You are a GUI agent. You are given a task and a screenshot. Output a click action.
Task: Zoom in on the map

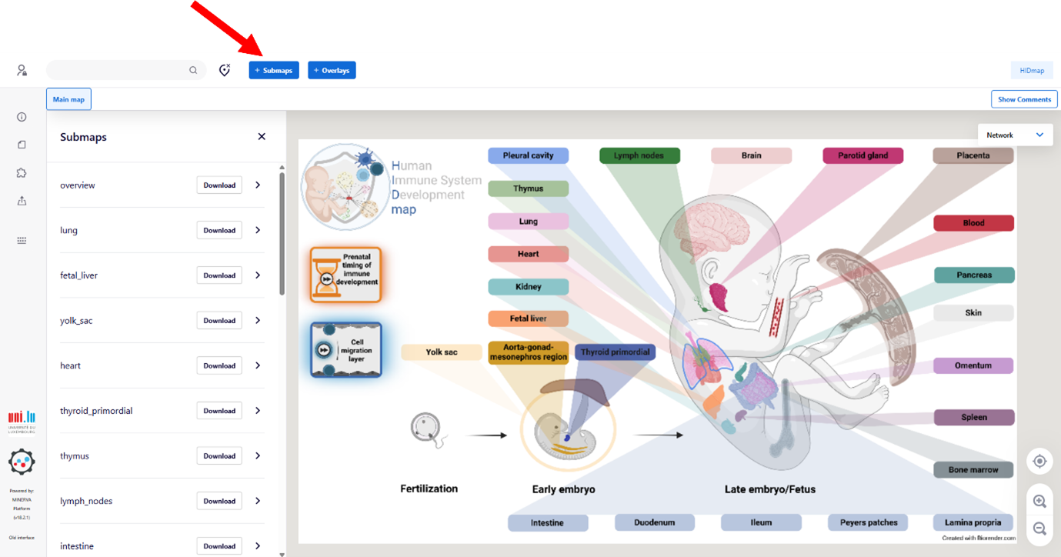click(x=1039, y=501)
